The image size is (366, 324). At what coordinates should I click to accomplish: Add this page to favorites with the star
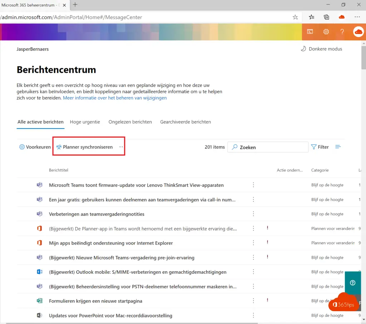[x=295, y=17]
